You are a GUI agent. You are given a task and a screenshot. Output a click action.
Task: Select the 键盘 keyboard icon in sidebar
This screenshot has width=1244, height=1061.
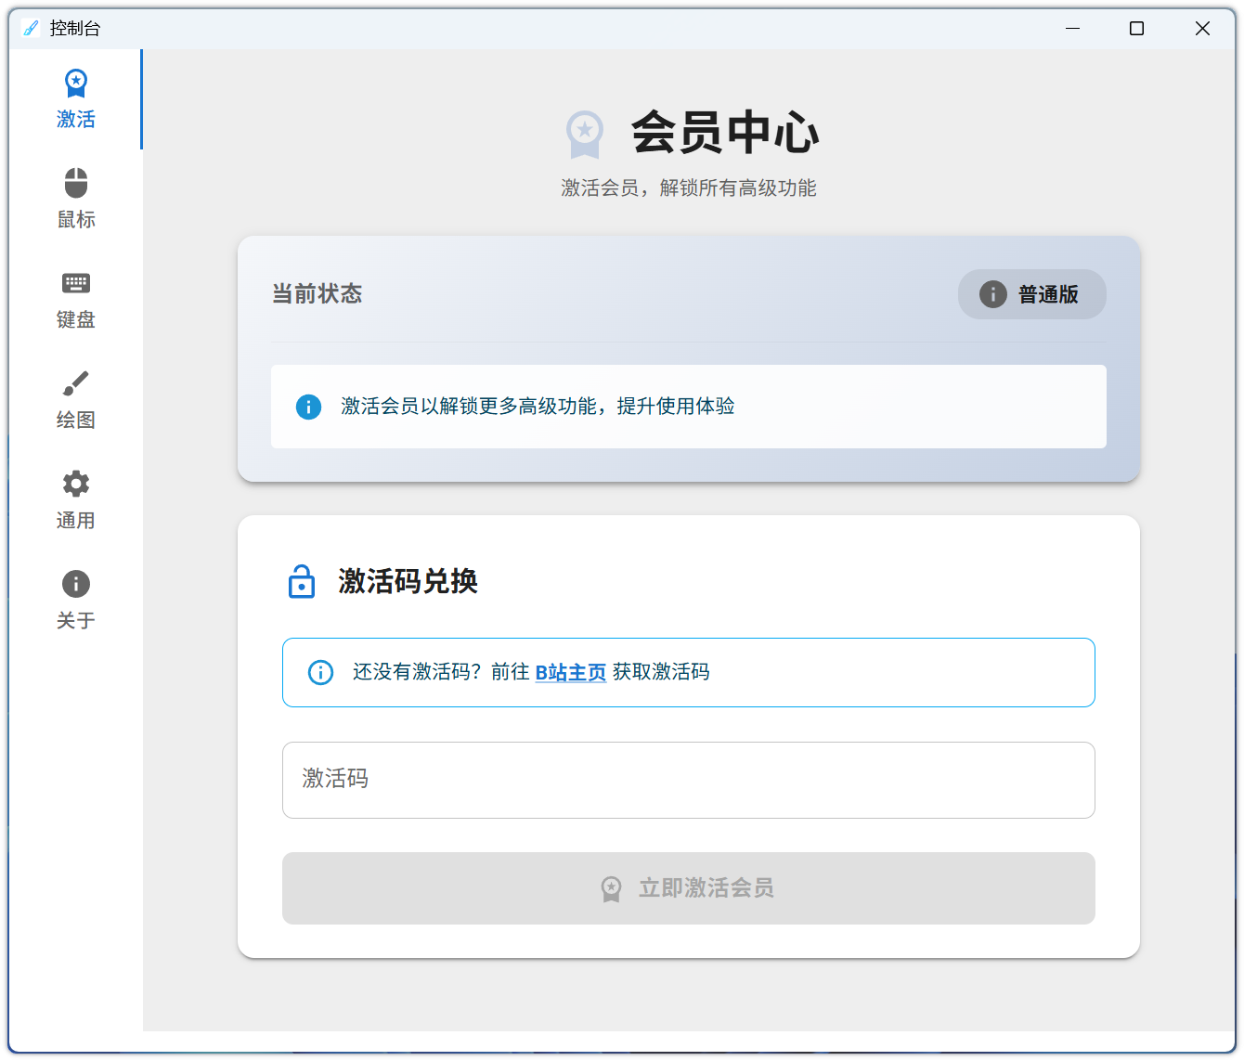click(x=76, y=283)
